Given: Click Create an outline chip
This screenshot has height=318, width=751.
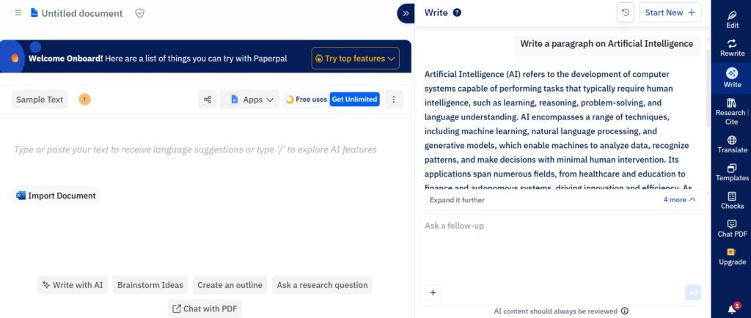Looking at the screenshot, I should [230, 285].
